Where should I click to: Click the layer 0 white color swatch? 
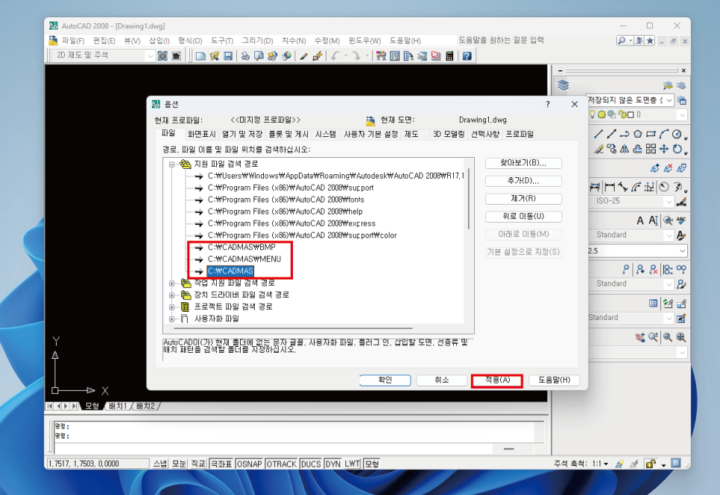pyautogui.click(x=631, y=115)
